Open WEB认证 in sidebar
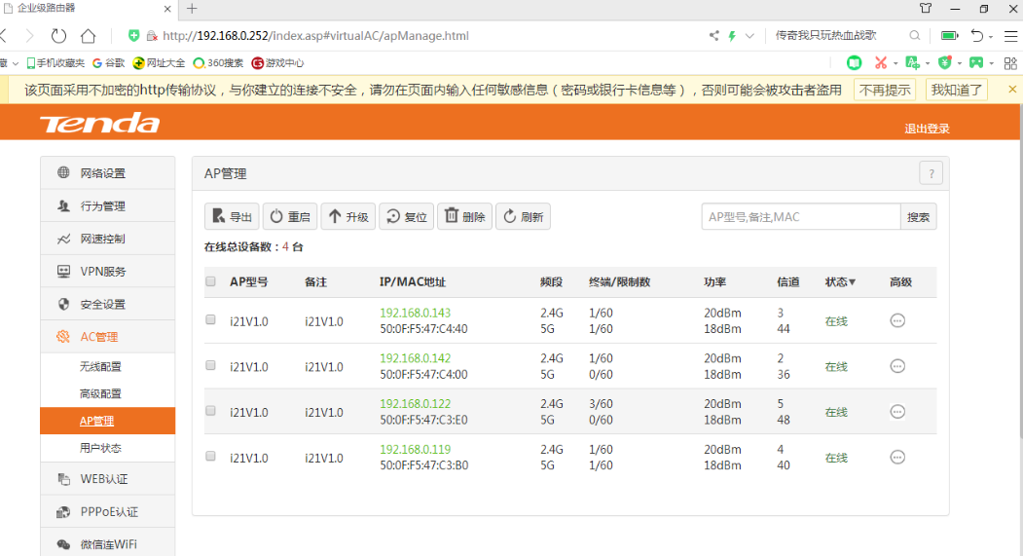The height and width of the screenshot is (556, 1023). tap(108, 479)
